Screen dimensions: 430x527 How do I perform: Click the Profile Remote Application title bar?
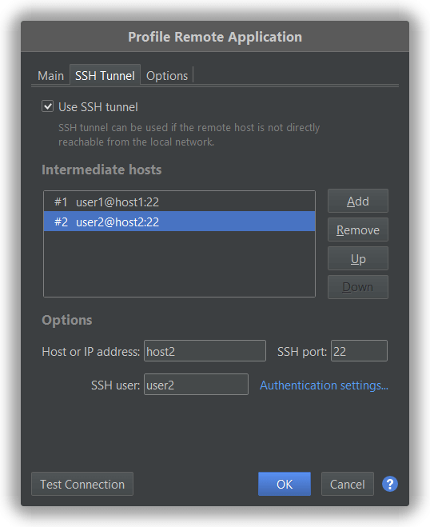coord(215,37)
